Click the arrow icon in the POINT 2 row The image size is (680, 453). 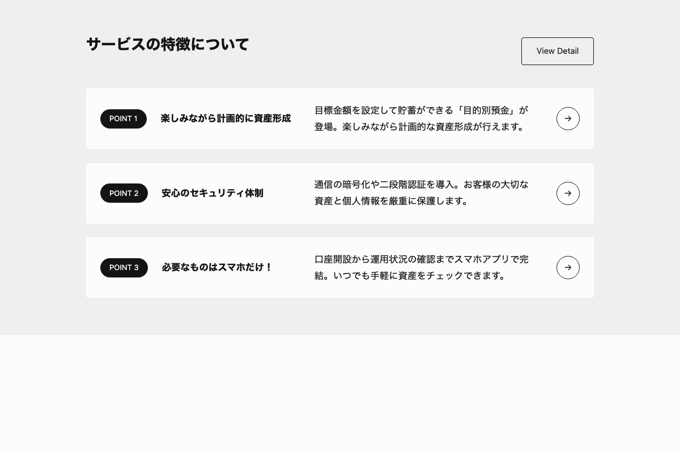568,194
